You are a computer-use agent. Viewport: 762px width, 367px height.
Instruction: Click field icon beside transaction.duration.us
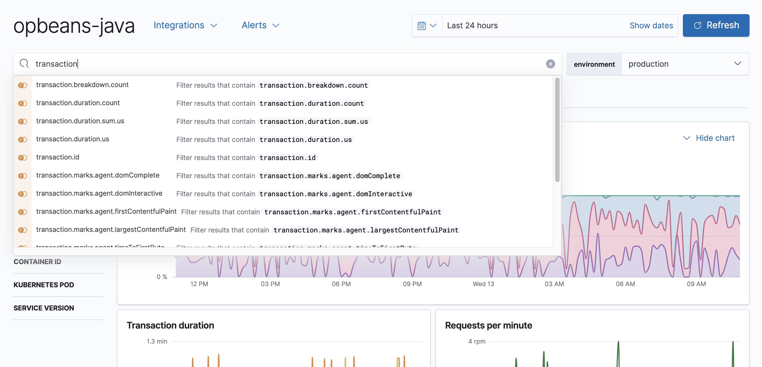click(x=23, y=140)
